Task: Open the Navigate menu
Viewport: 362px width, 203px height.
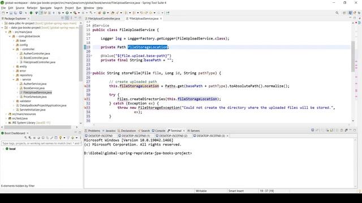Action: (46, 8)
